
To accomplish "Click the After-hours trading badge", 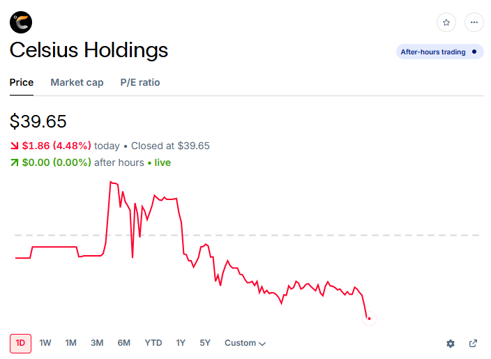I will [439, 52].
